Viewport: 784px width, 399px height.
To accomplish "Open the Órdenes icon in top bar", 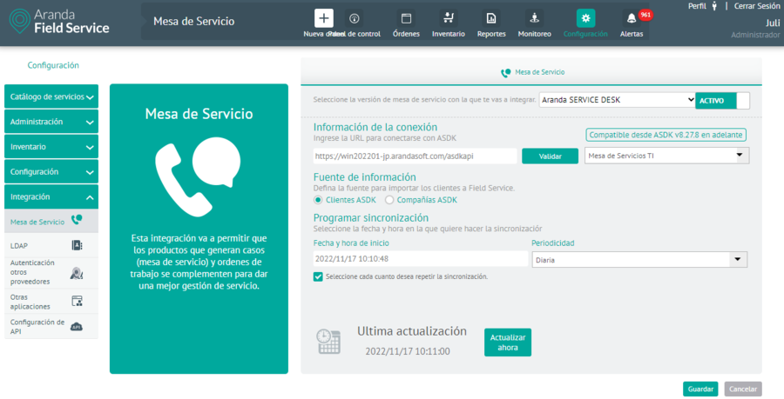I will (x=406, y=18).
